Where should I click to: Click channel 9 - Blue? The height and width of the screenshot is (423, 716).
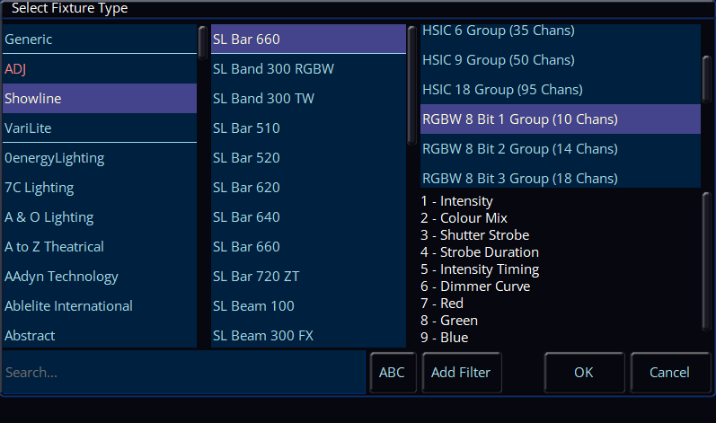click(445, 338)
